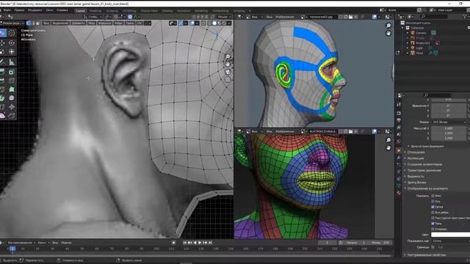Open the Правка menu
Screen dimensions: 470x264
(x=19, y=10)
